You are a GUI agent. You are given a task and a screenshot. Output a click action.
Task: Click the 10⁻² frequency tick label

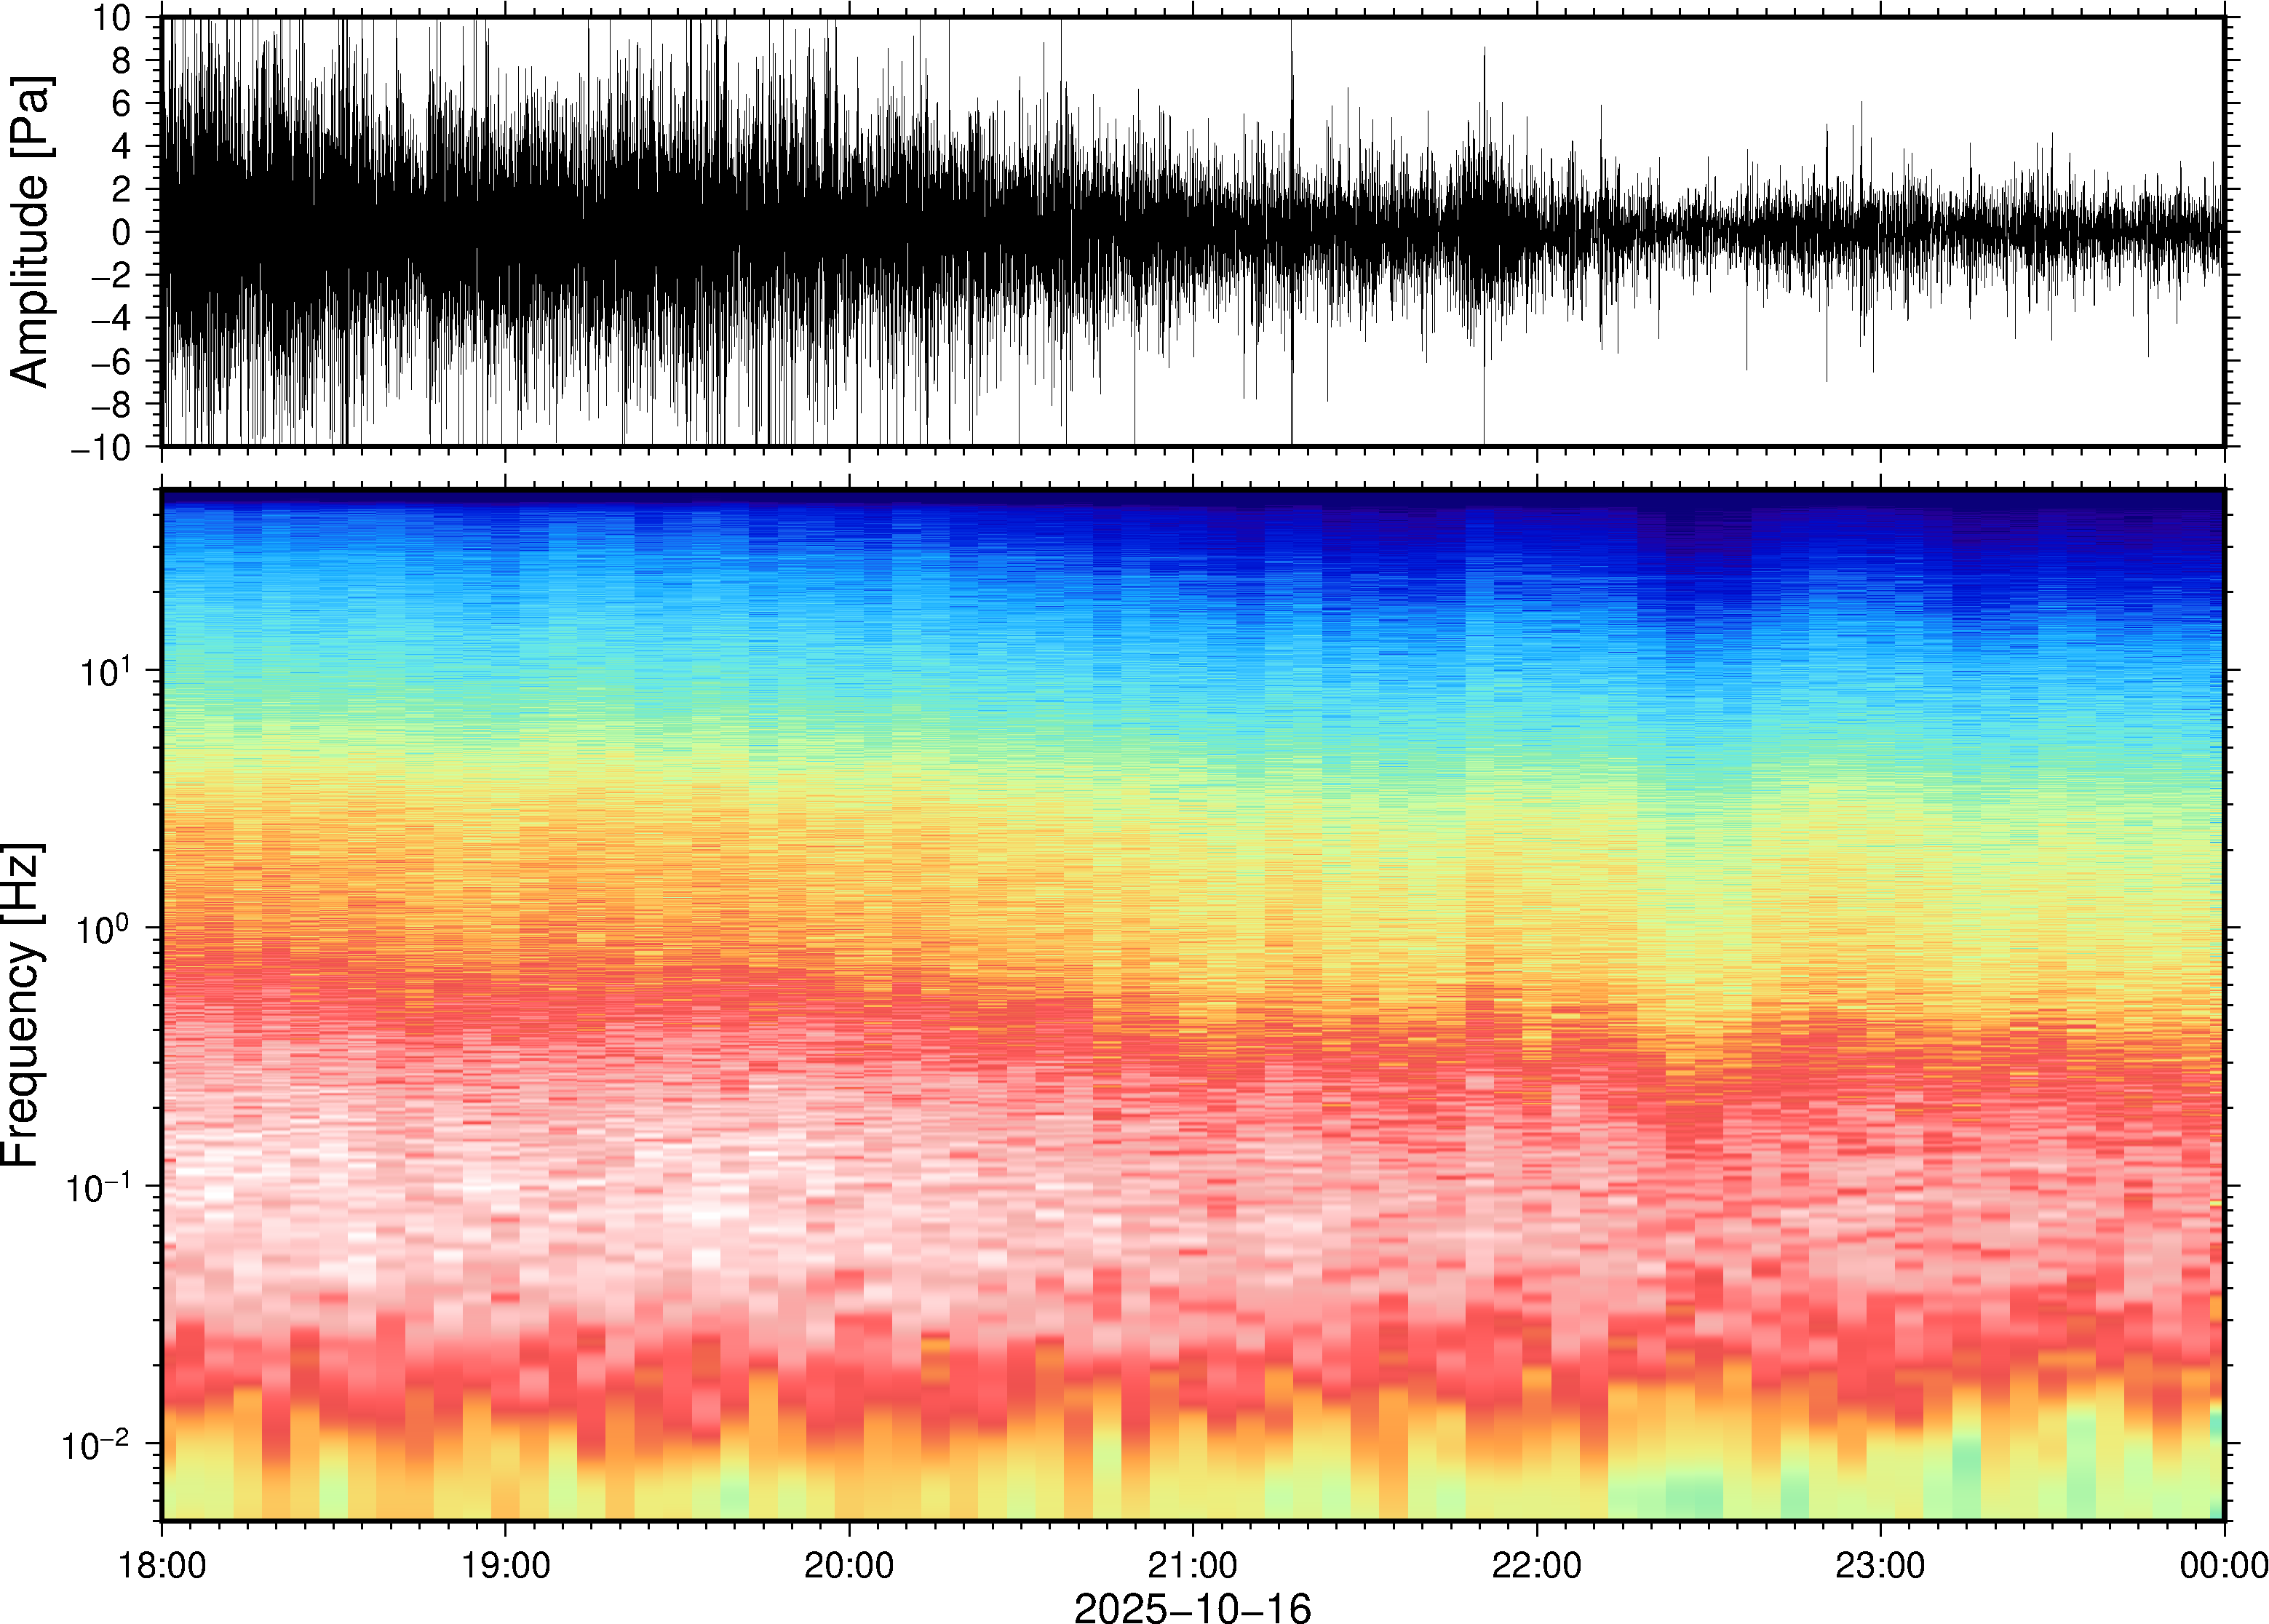point(96,1444)
